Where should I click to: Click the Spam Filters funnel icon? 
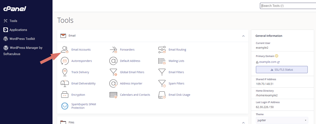tap(162, 84)
